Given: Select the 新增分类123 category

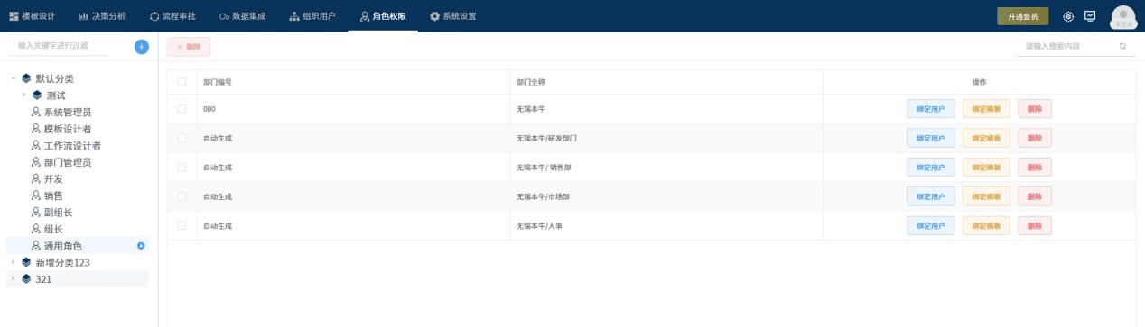Looking at the screenshot, I should 62,262.
